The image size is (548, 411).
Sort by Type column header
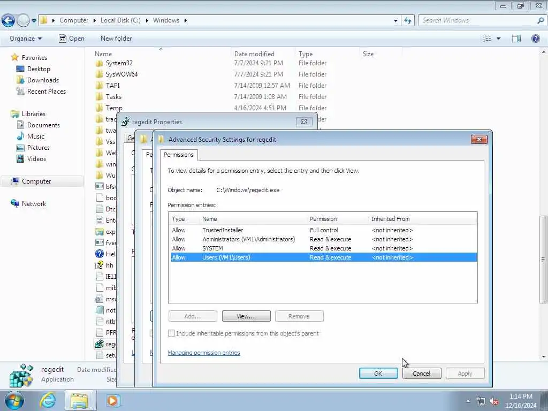[x=327, y=54]
